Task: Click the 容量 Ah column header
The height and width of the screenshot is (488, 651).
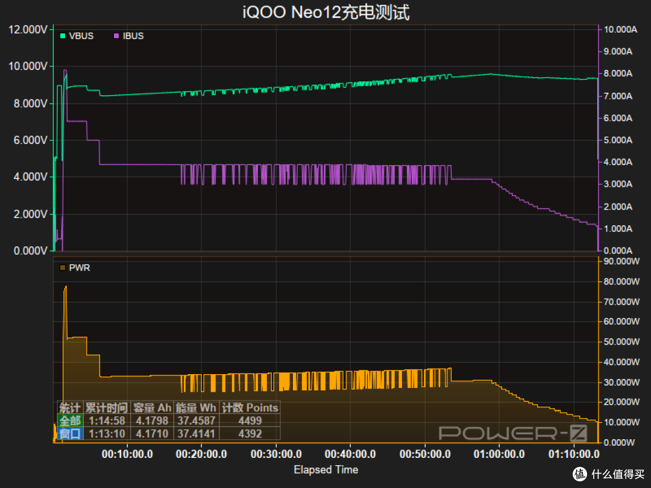Action: [x=152, y=407]
